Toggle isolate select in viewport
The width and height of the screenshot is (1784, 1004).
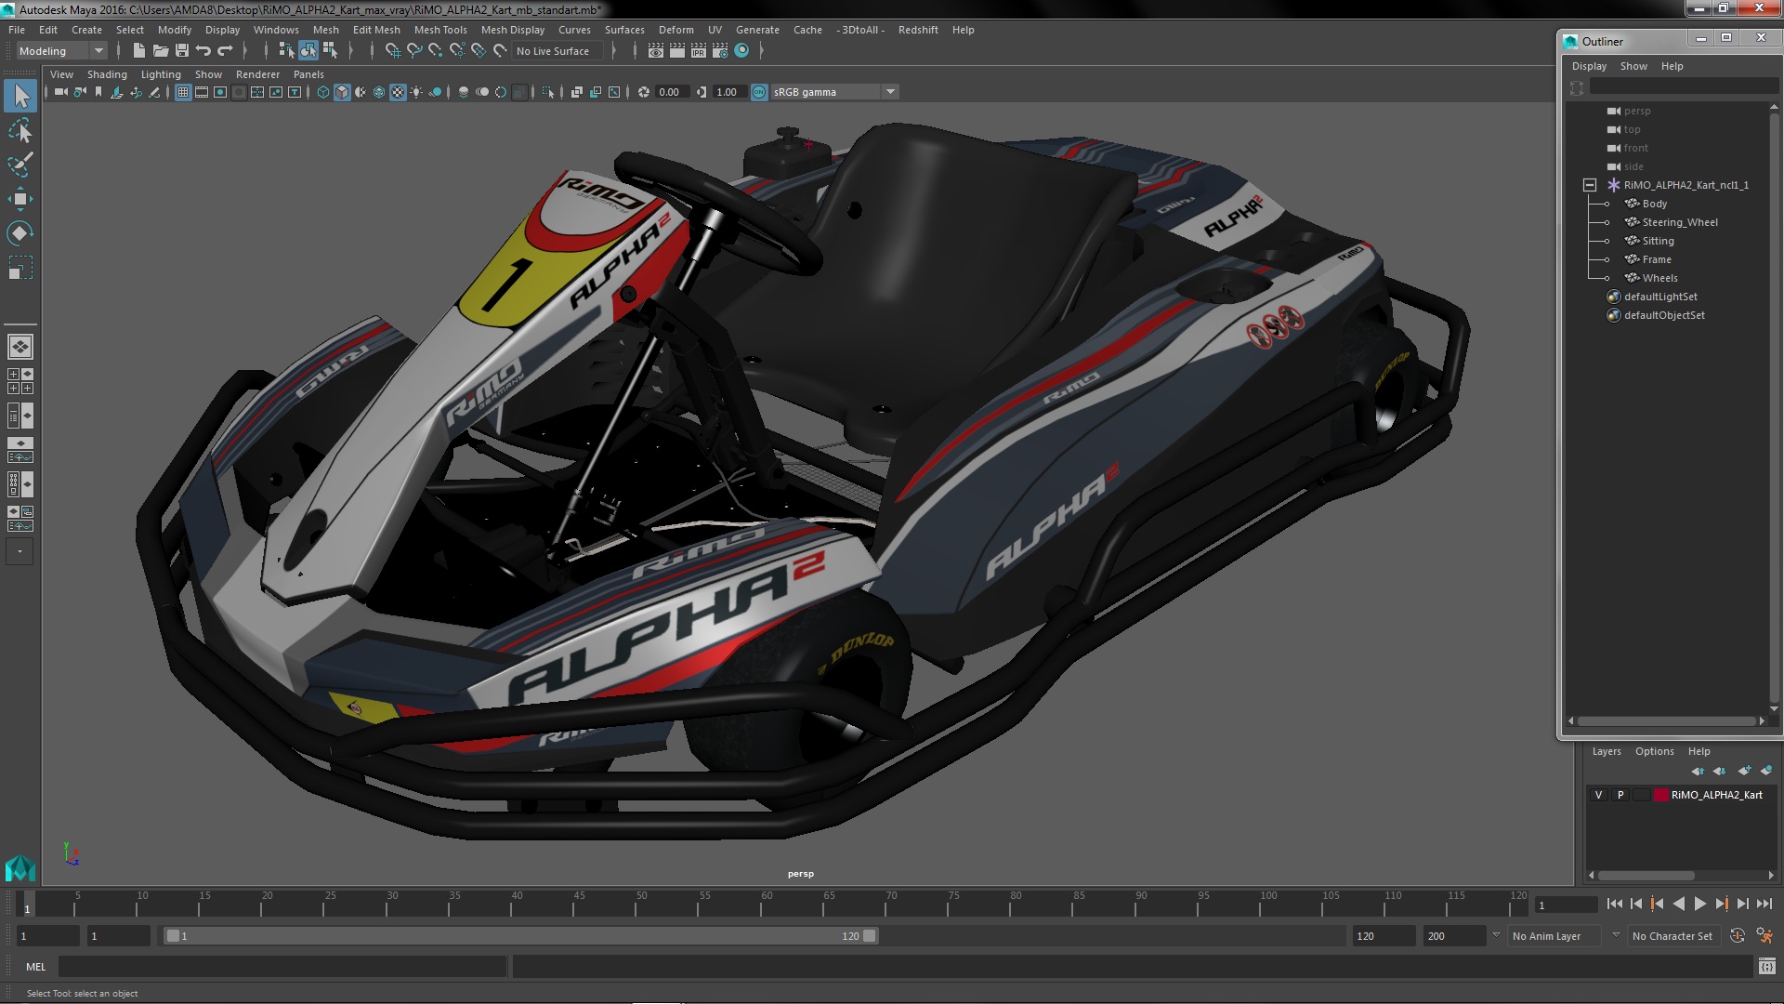548,92
